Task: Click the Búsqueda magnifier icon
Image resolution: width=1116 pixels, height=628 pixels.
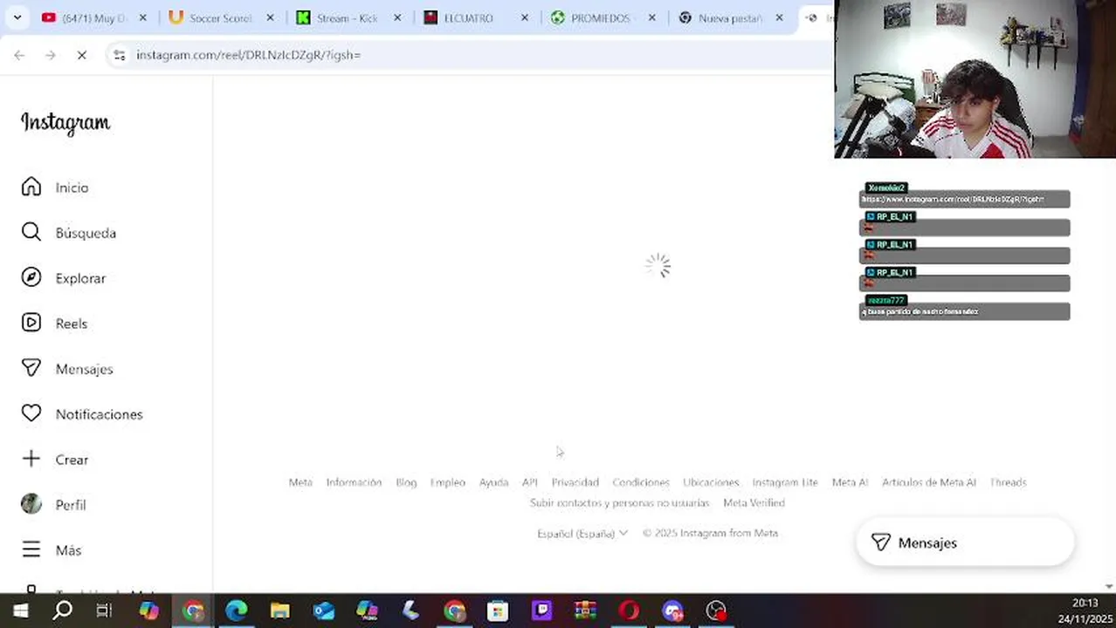Action: point(31,232)
